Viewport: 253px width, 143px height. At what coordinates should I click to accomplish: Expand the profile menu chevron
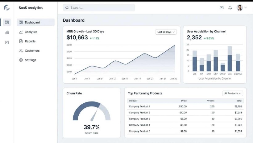click(245, 8)
